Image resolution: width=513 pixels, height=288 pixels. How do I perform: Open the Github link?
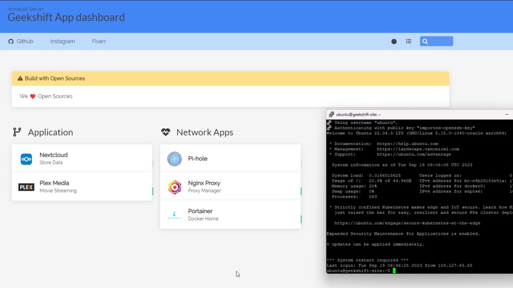tap(21, 42)
